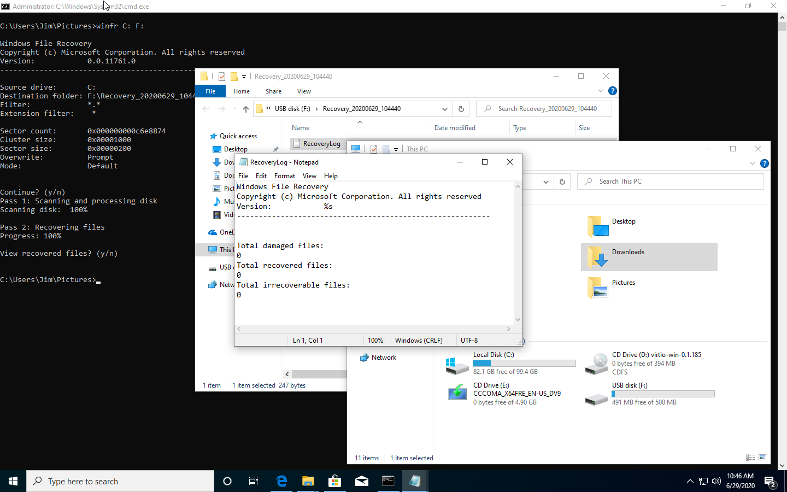Select Quick access in the navigation pane

[237, 136]
